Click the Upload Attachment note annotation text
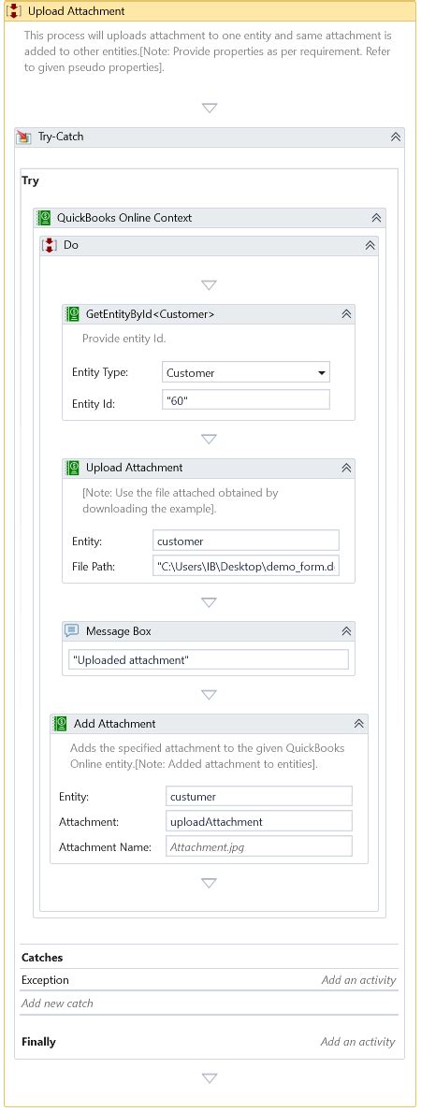 (181, 500)
